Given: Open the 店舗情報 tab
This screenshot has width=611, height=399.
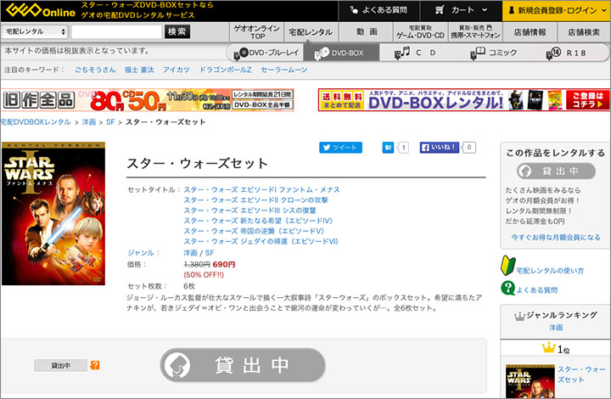Looking at the screenshot, I should pos(530,32).
